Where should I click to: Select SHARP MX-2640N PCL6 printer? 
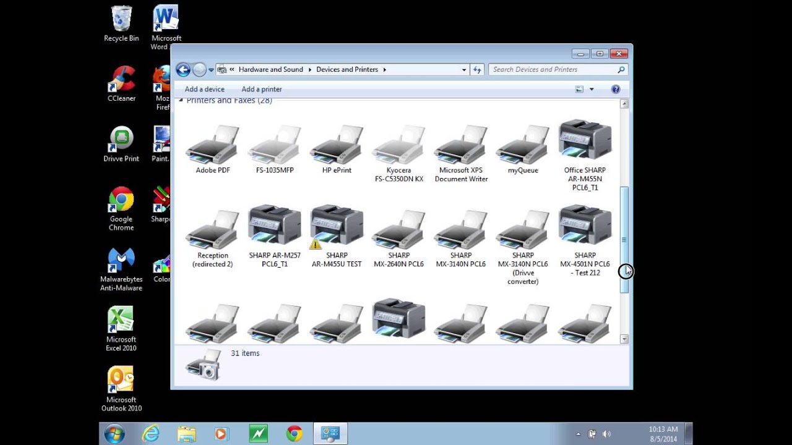399,239
